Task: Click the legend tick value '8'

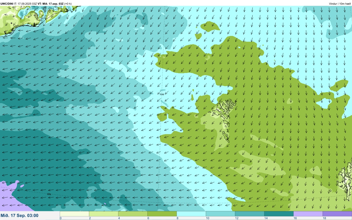Action: tap(177, 218)
